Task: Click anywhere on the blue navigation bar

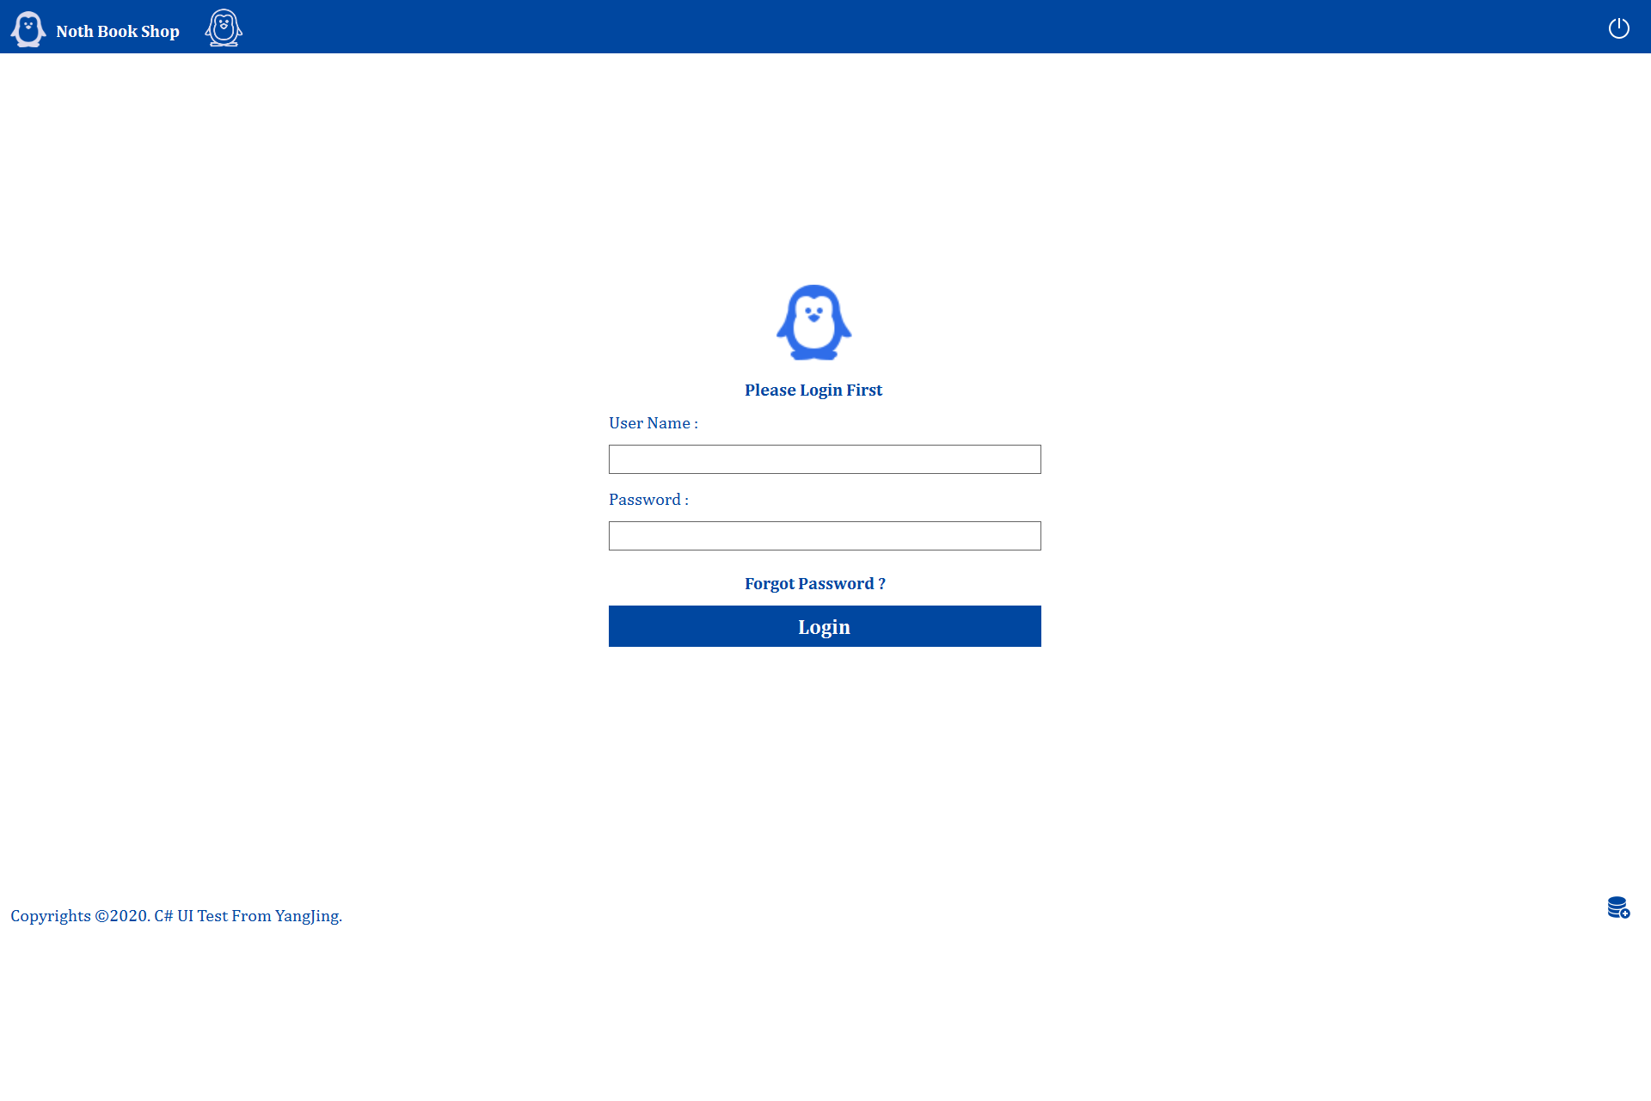Action: pos(825,27)
